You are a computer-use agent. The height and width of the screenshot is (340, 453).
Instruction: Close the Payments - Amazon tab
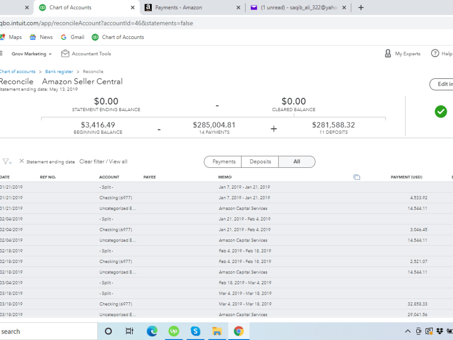tap(238, 8)
